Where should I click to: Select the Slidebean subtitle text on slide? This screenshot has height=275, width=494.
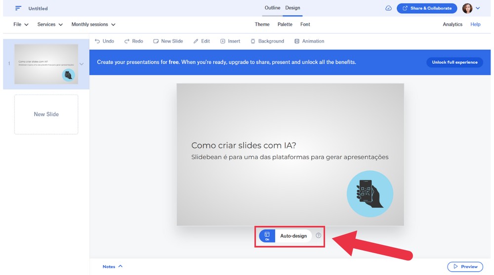pos(290,157)
